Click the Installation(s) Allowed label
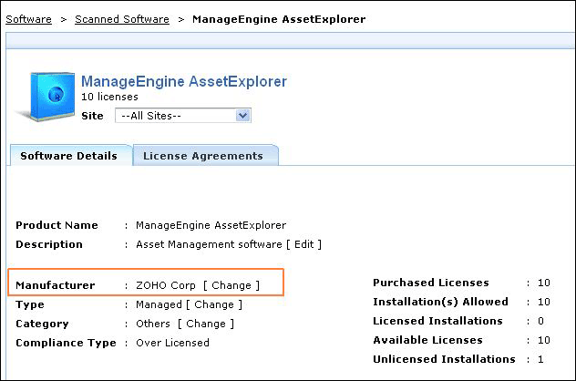Viewport: 576px width, 381px height. [x=441, y=302]
